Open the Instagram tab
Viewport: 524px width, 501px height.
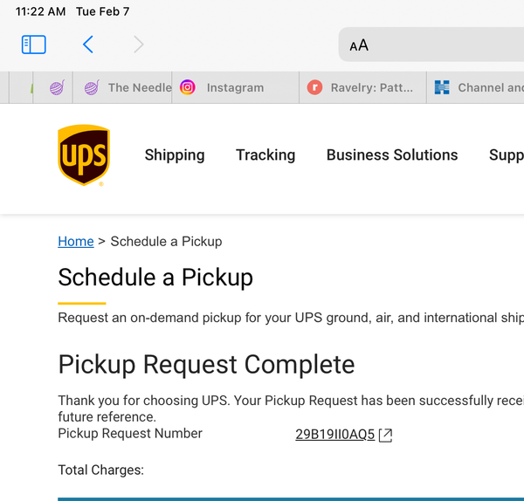pyautogui.click(x=235, y=87)
